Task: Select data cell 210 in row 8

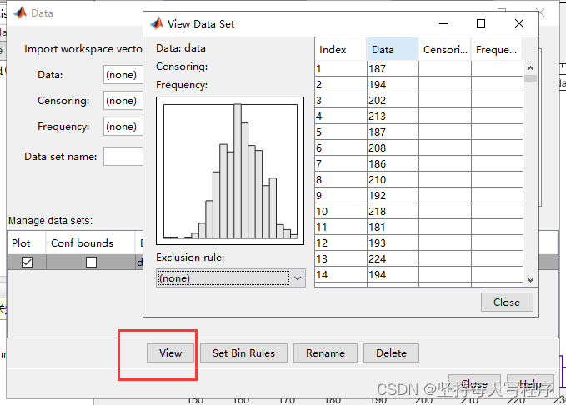Action: coord(393,179)
